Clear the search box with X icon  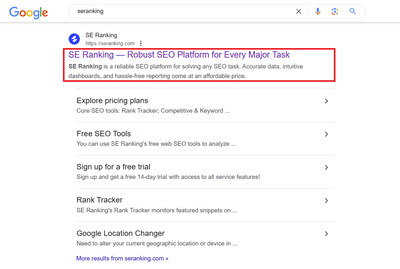tap(299, 11)
